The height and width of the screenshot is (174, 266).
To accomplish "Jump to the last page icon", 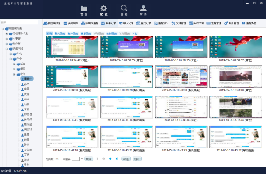I will click(117, 159).
